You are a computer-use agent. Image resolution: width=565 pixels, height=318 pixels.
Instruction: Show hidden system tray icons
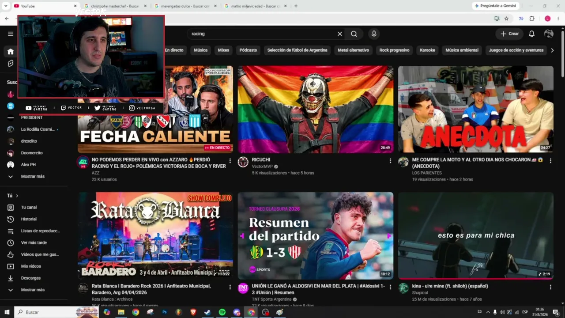488,312
